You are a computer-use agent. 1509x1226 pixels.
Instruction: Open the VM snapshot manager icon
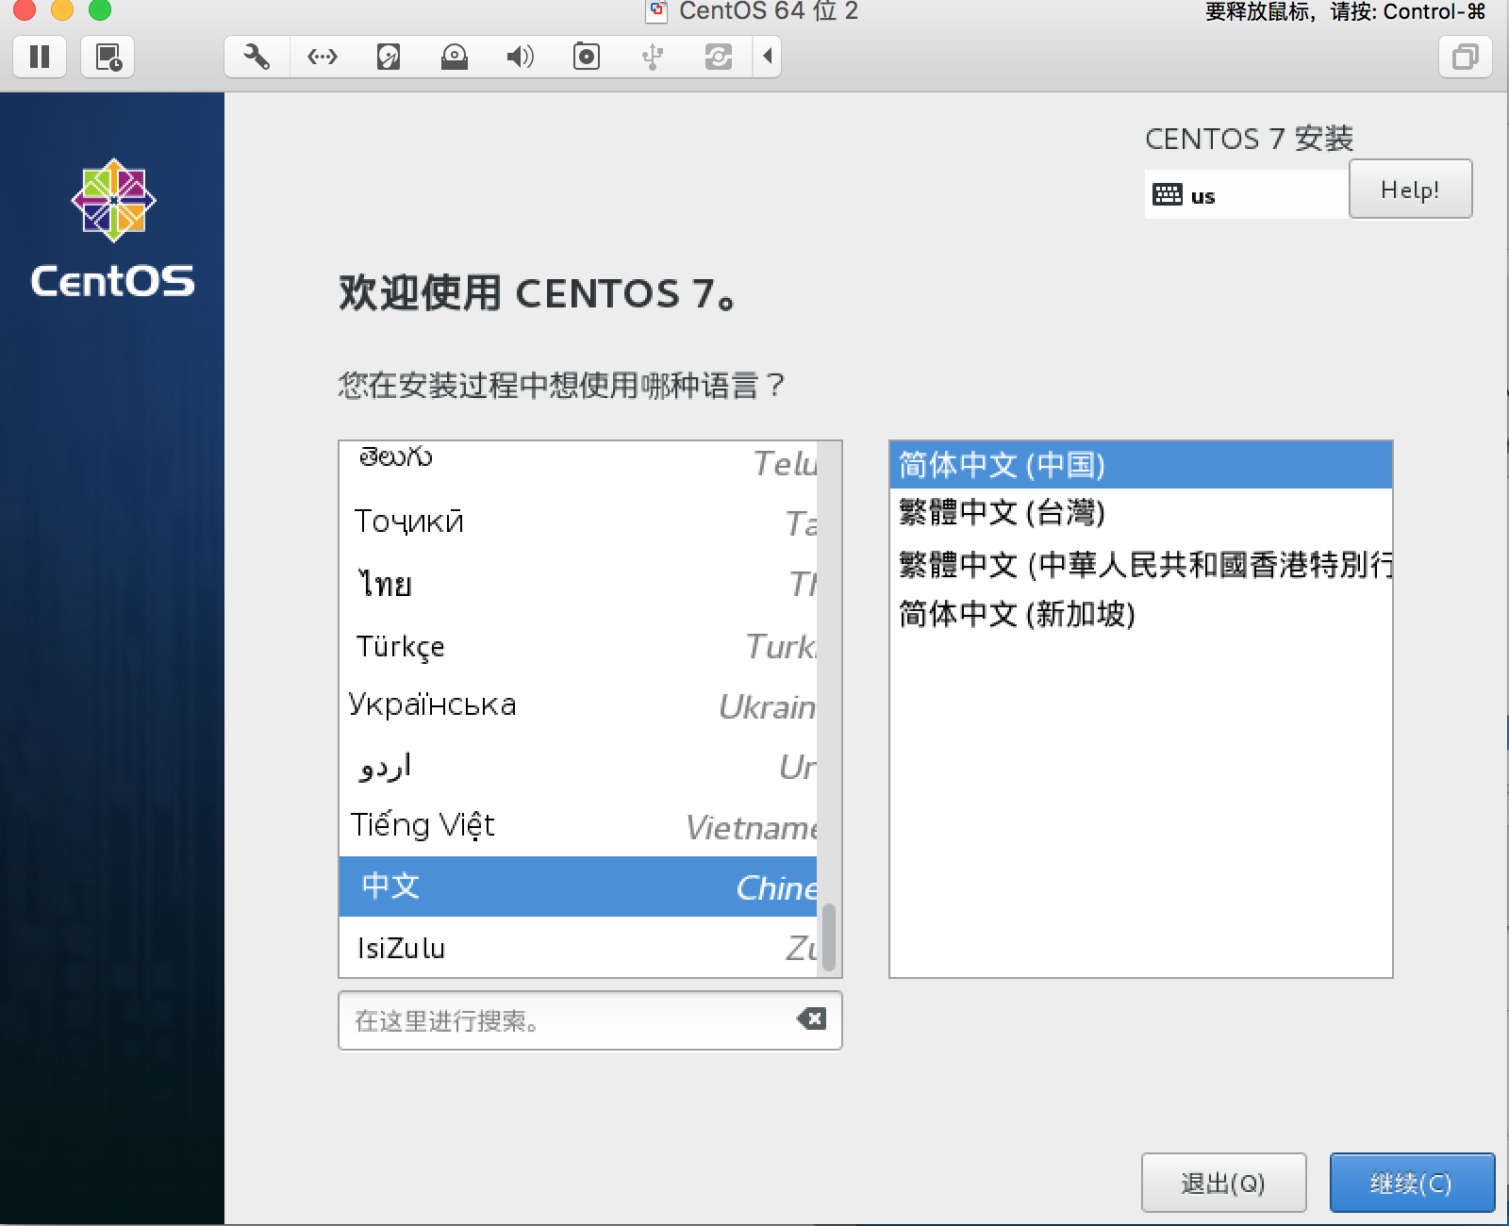click(108, 57)
